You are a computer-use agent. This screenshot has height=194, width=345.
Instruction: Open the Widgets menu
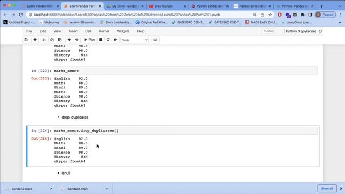point(123,31)
